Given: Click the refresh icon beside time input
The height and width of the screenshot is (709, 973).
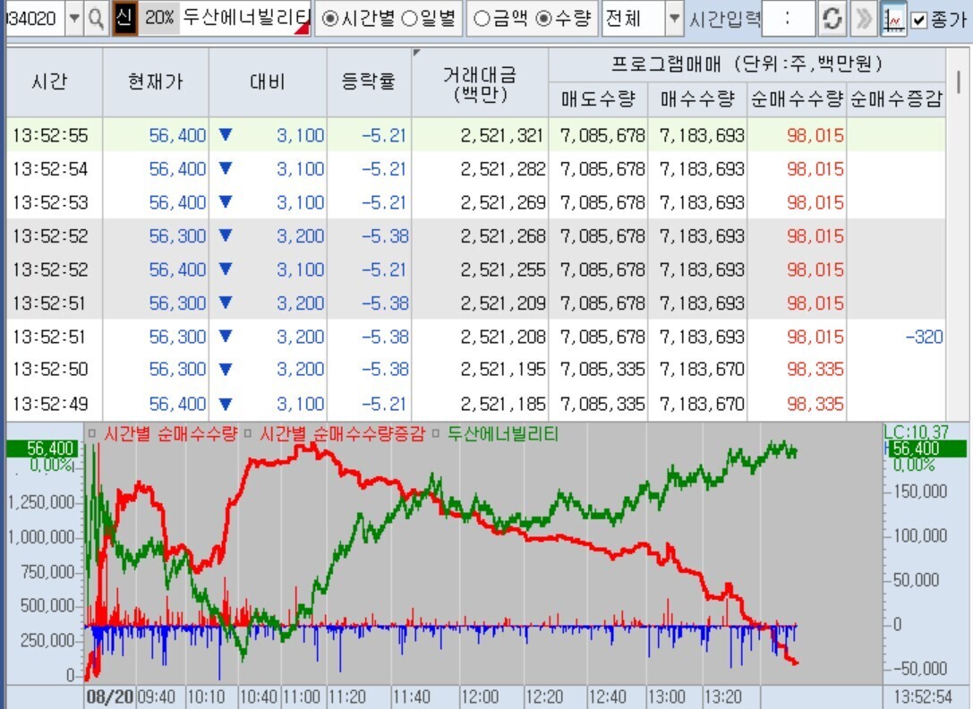Looking at the screenshot, I should click(832, 19).
